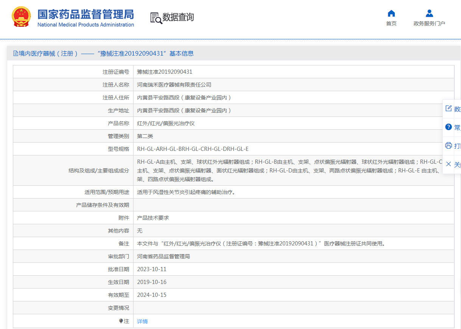The image size is (461, 329).
Task: Click the 首页 label
Action: tap(391, 23)
